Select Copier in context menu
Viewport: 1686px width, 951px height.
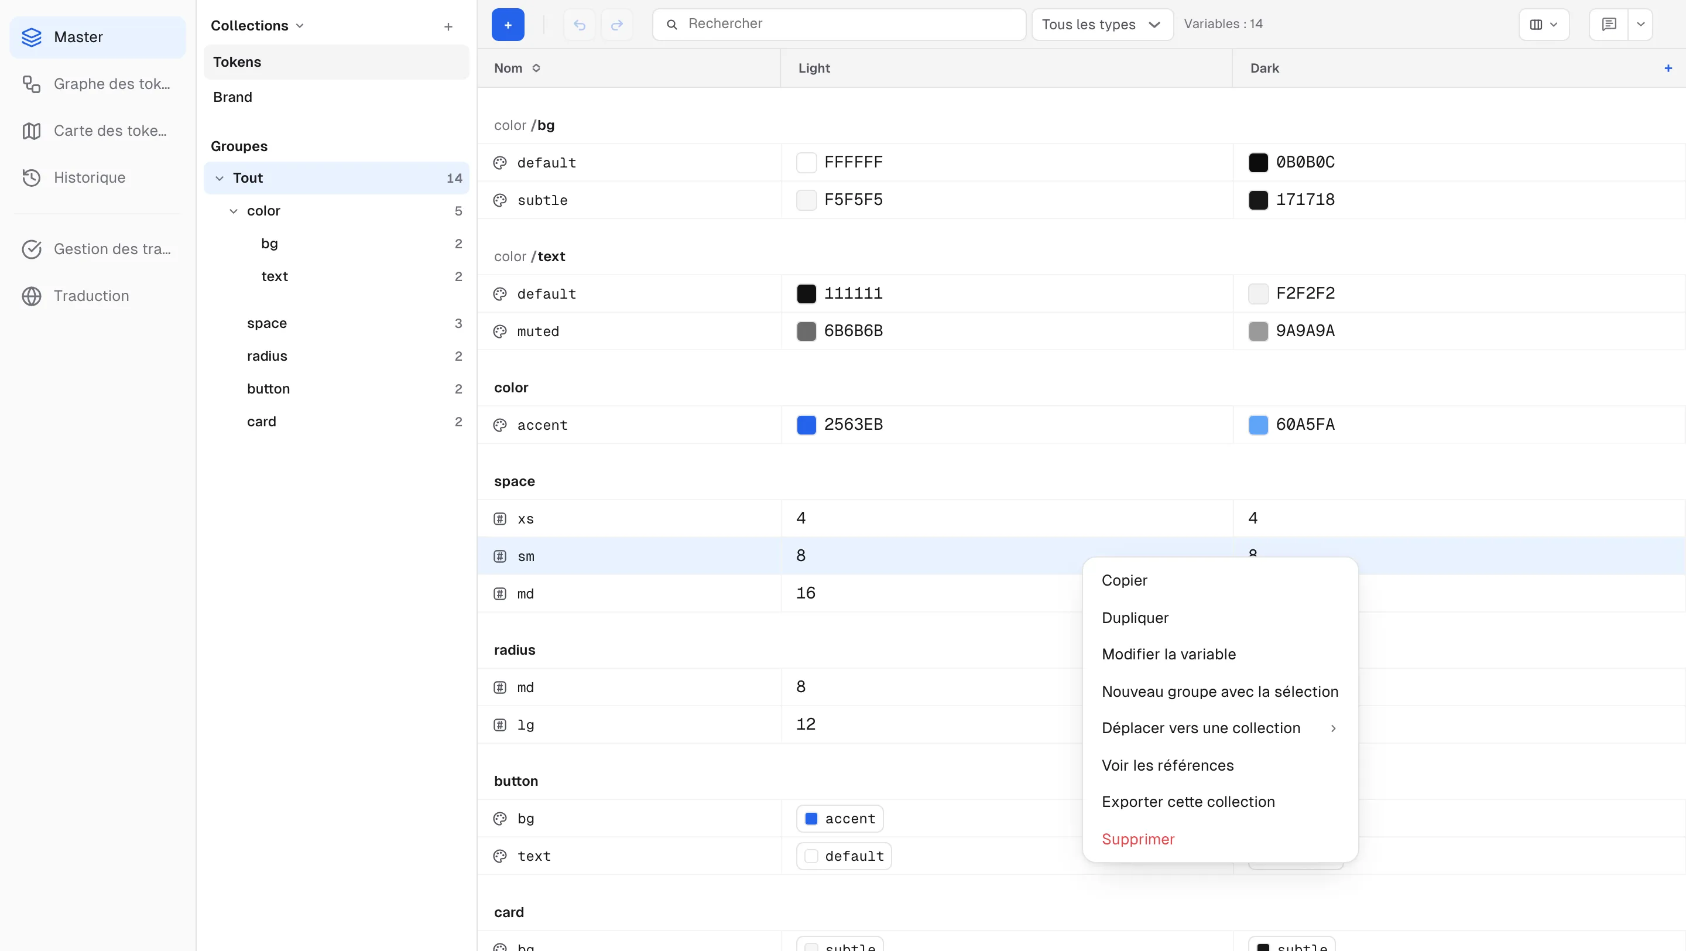[1220, 580]
